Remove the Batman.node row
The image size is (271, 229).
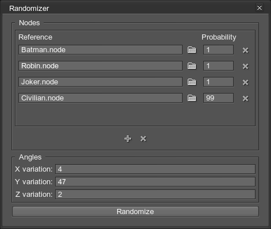pyautogui.click(x=245, y=50)
